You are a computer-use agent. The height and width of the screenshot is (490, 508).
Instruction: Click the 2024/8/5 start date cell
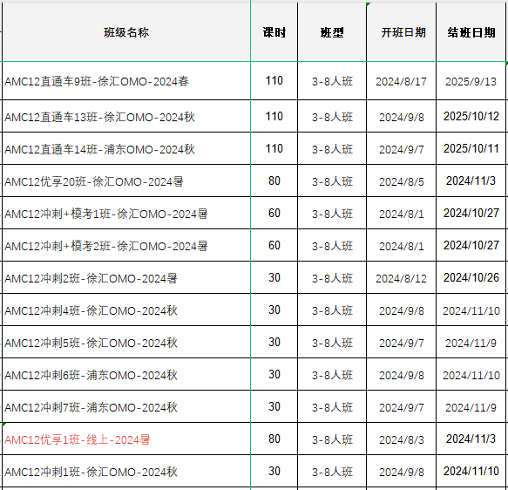coord(402,180)
